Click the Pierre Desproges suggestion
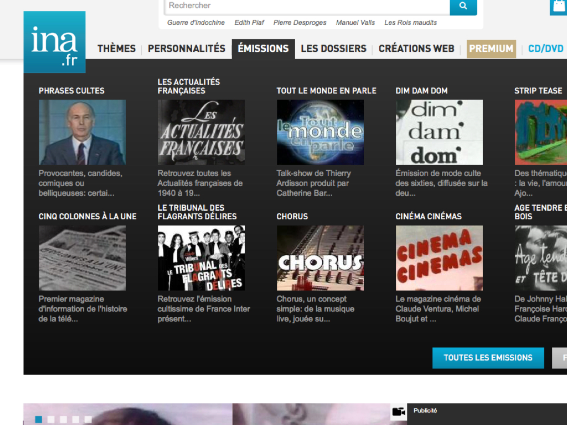 point(300,22)
